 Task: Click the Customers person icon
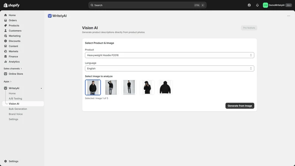(6, 31)
